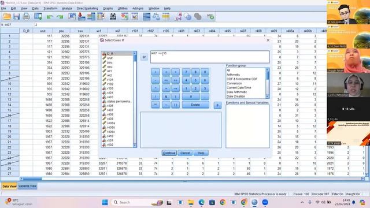Open the Windows Start menu
Image resolution: width=370 pixels, height=208 pixels.
105,202
